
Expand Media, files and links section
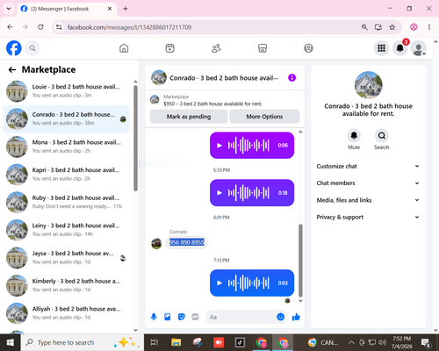click(x=368, y=200)
